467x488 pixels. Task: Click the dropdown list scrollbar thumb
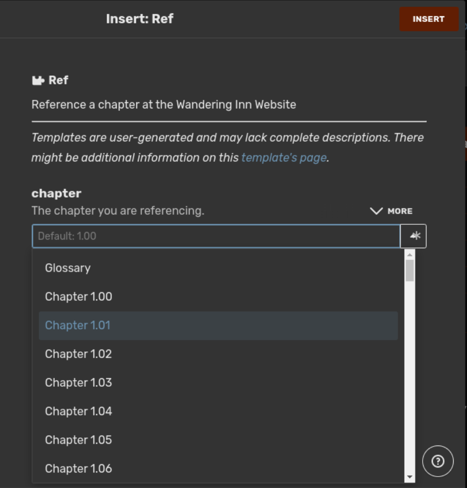[409, 271]
